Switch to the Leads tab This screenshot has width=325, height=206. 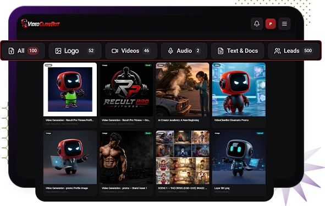pyautogui.click(x=294, y=51)
